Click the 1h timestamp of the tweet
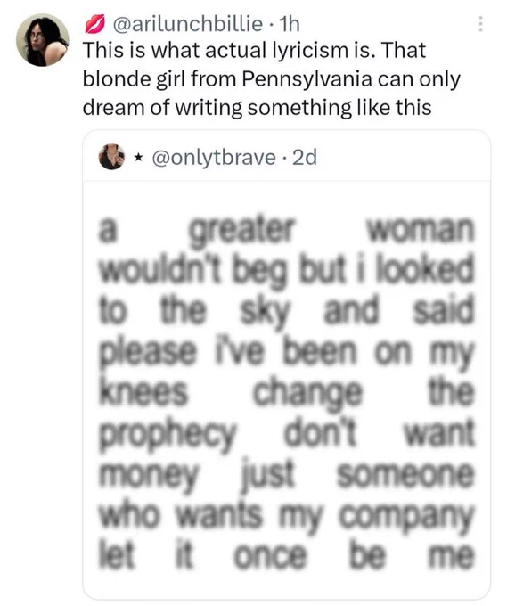507x606 pixels. 289,24
